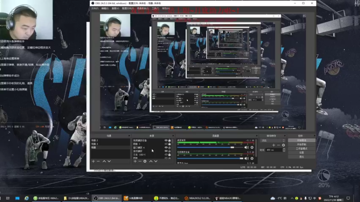Click the 时长 duration input field
Viewport: 360px width, 202px height.
tap(274, 150)
